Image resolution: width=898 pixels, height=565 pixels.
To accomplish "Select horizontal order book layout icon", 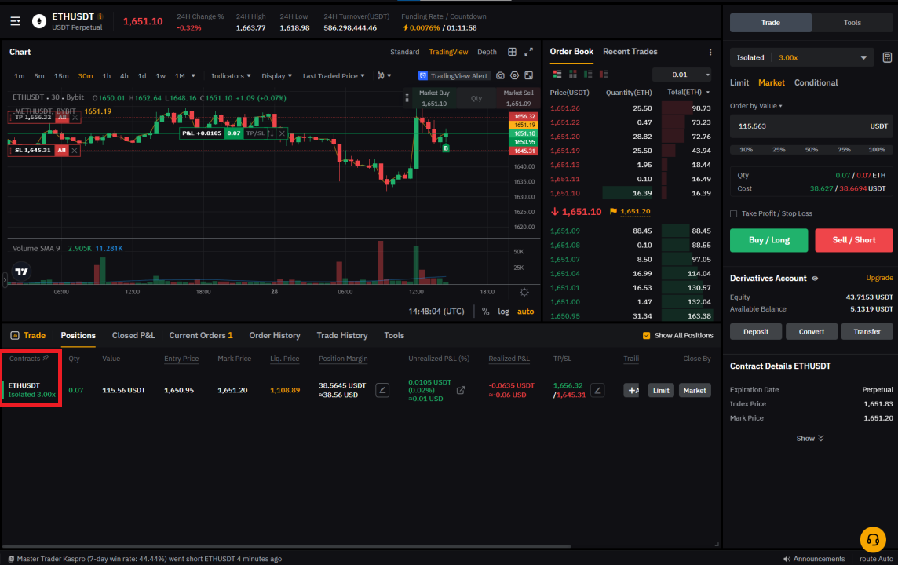I will pyautogui.click(x=573, y=75).
